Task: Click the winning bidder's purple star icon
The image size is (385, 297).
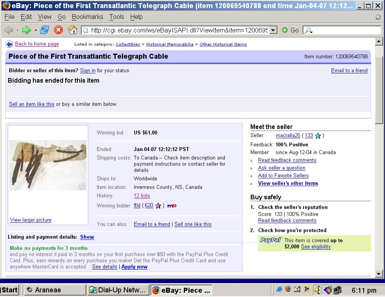Action: [158, 205]
